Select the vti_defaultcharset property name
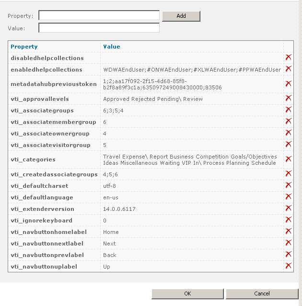Screen dimensions: 302x306 [x=39, y=186]
